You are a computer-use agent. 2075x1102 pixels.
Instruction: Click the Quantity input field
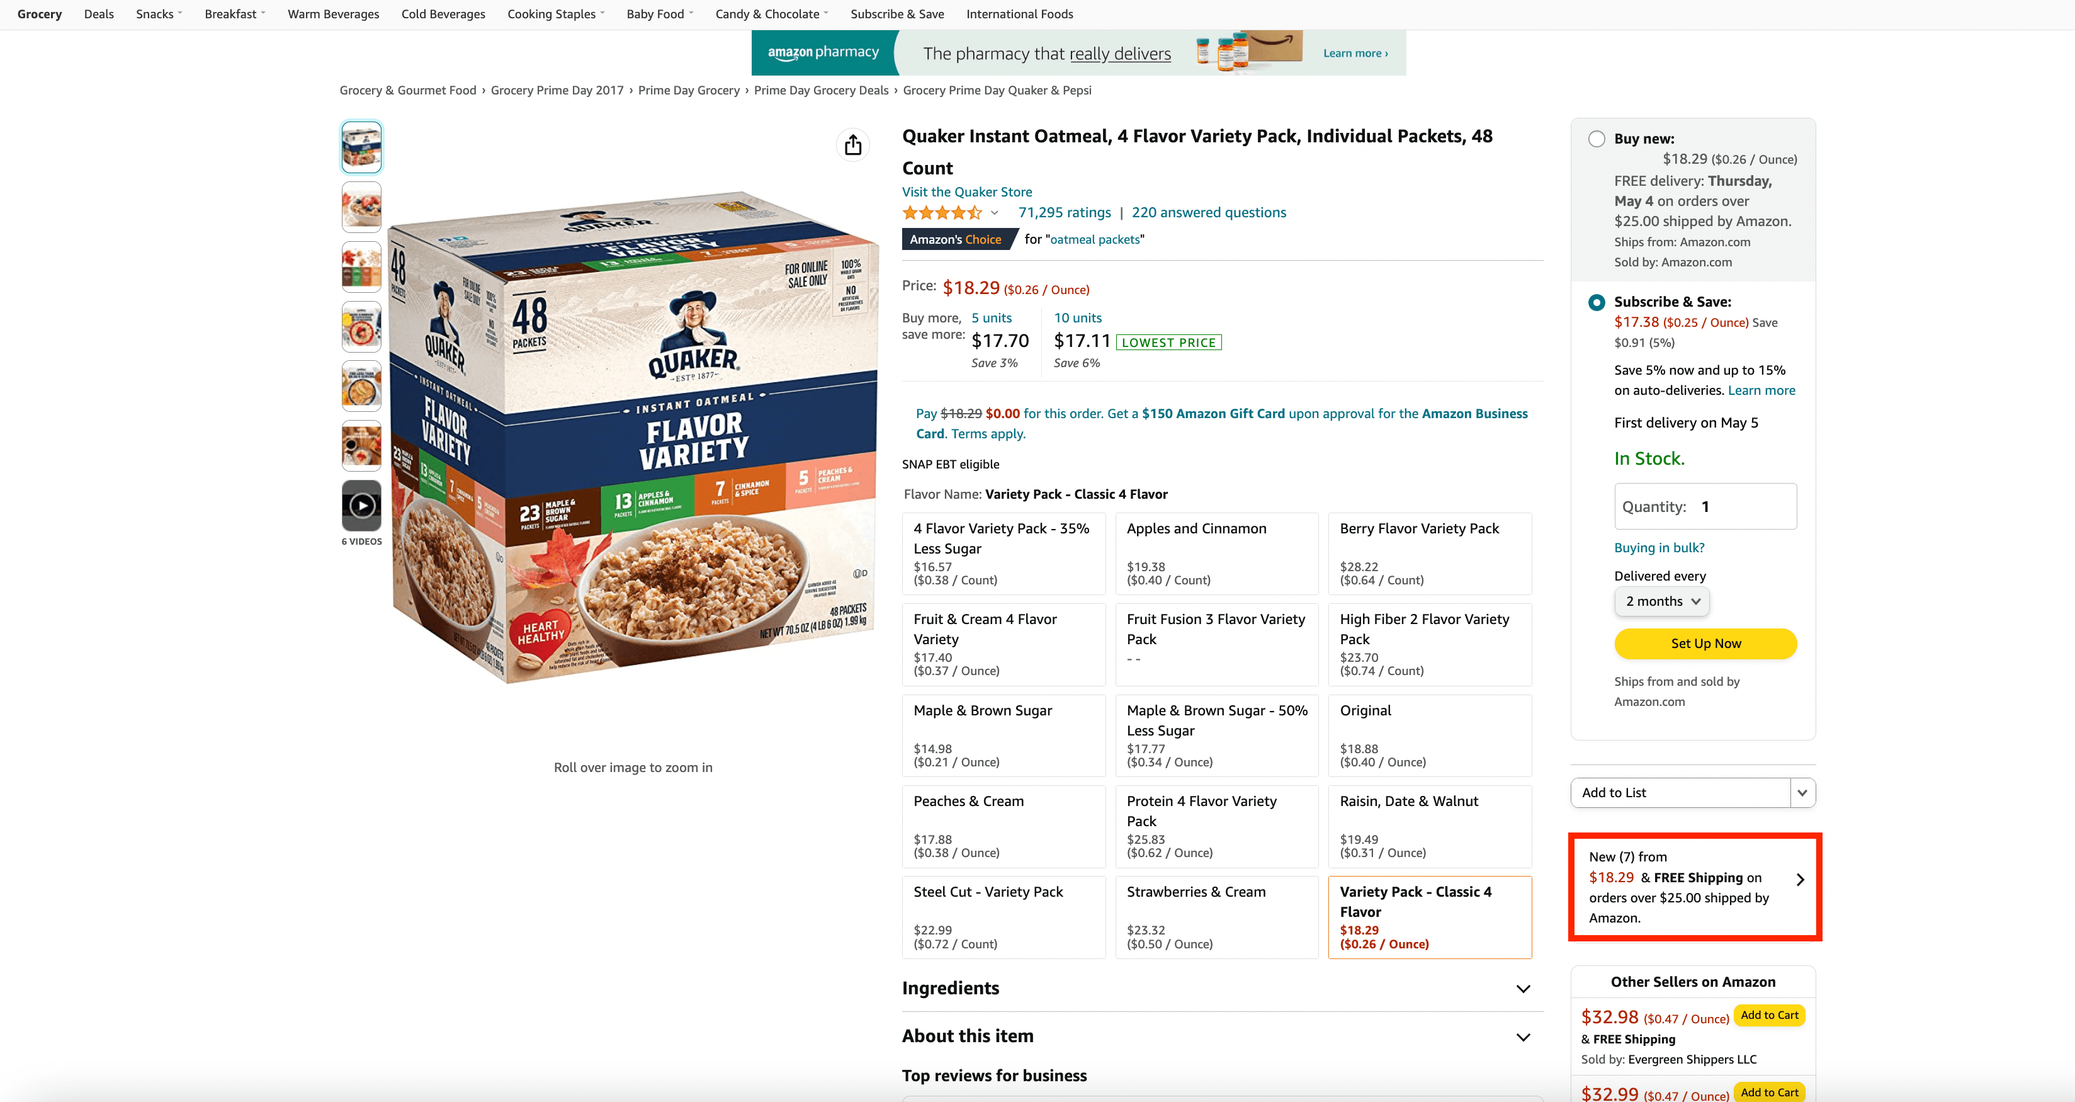point(1705,507)
